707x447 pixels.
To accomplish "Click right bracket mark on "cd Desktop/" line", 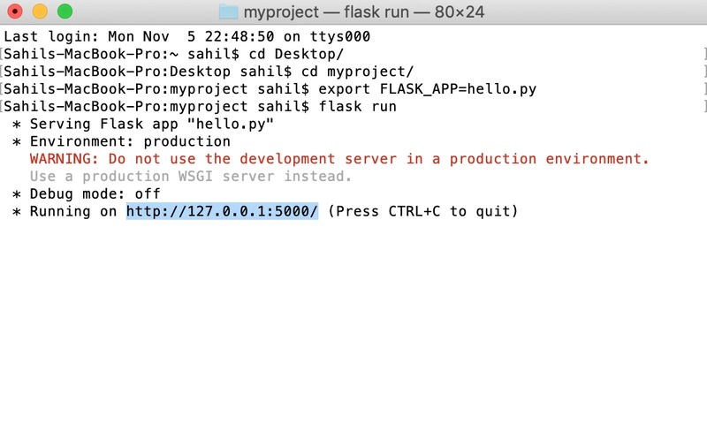I will pos(703,55).
